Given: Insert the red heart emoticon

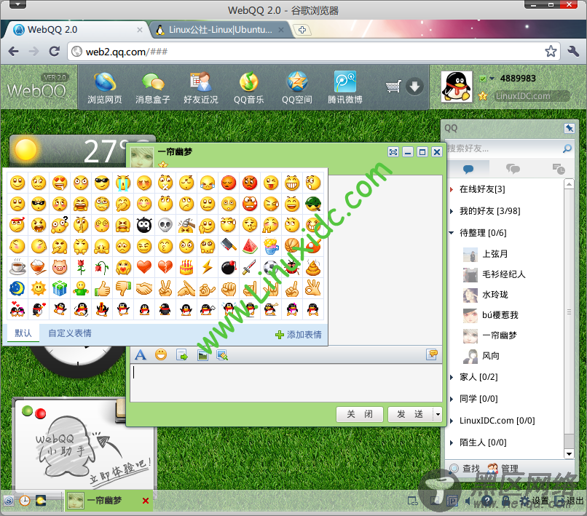Looking at the screenshot, I should click(144, 267).
